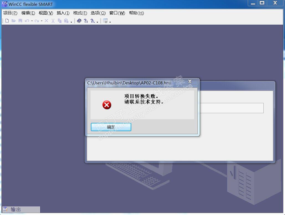285x215 pixels.
Task: Close the AP02-C108.hmi error dialog
Action: click(190, 81)
